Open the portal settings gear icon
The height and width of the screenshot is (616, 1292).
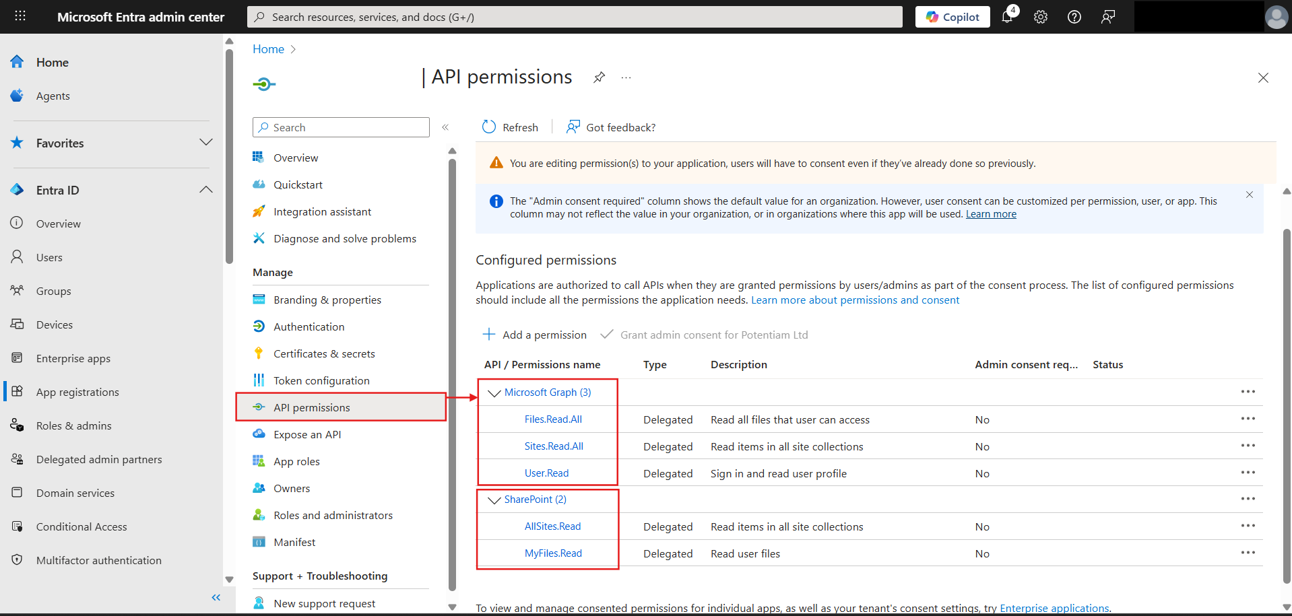point(1041,17)
